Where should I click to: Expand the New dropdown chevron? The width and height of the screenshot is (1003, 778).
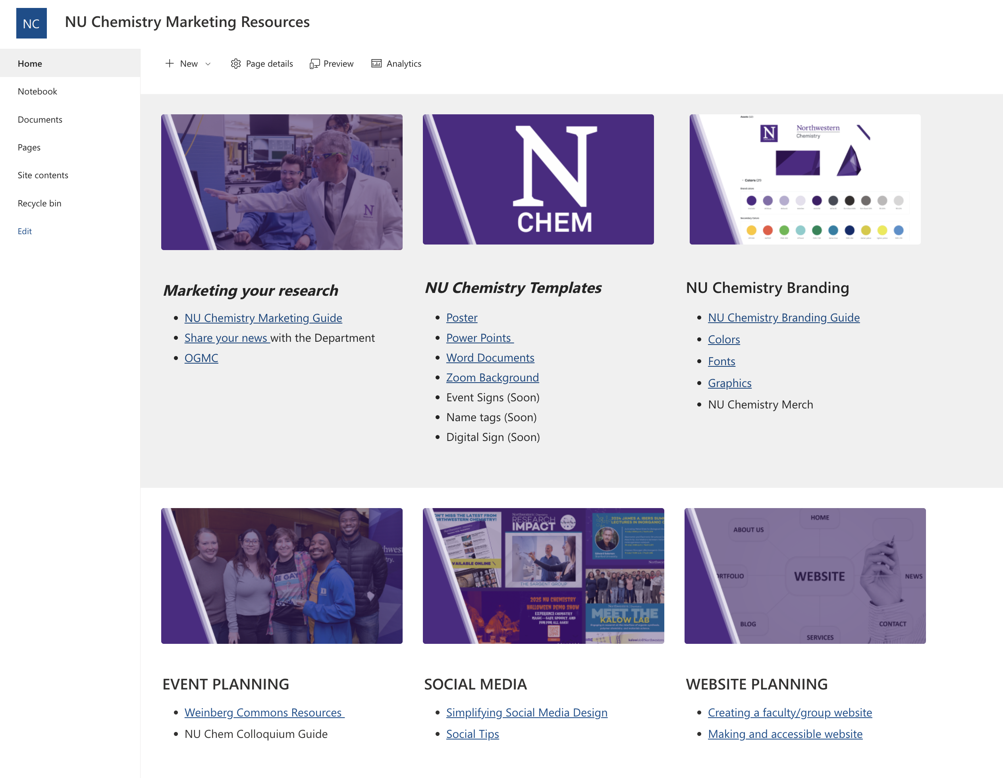208,64
